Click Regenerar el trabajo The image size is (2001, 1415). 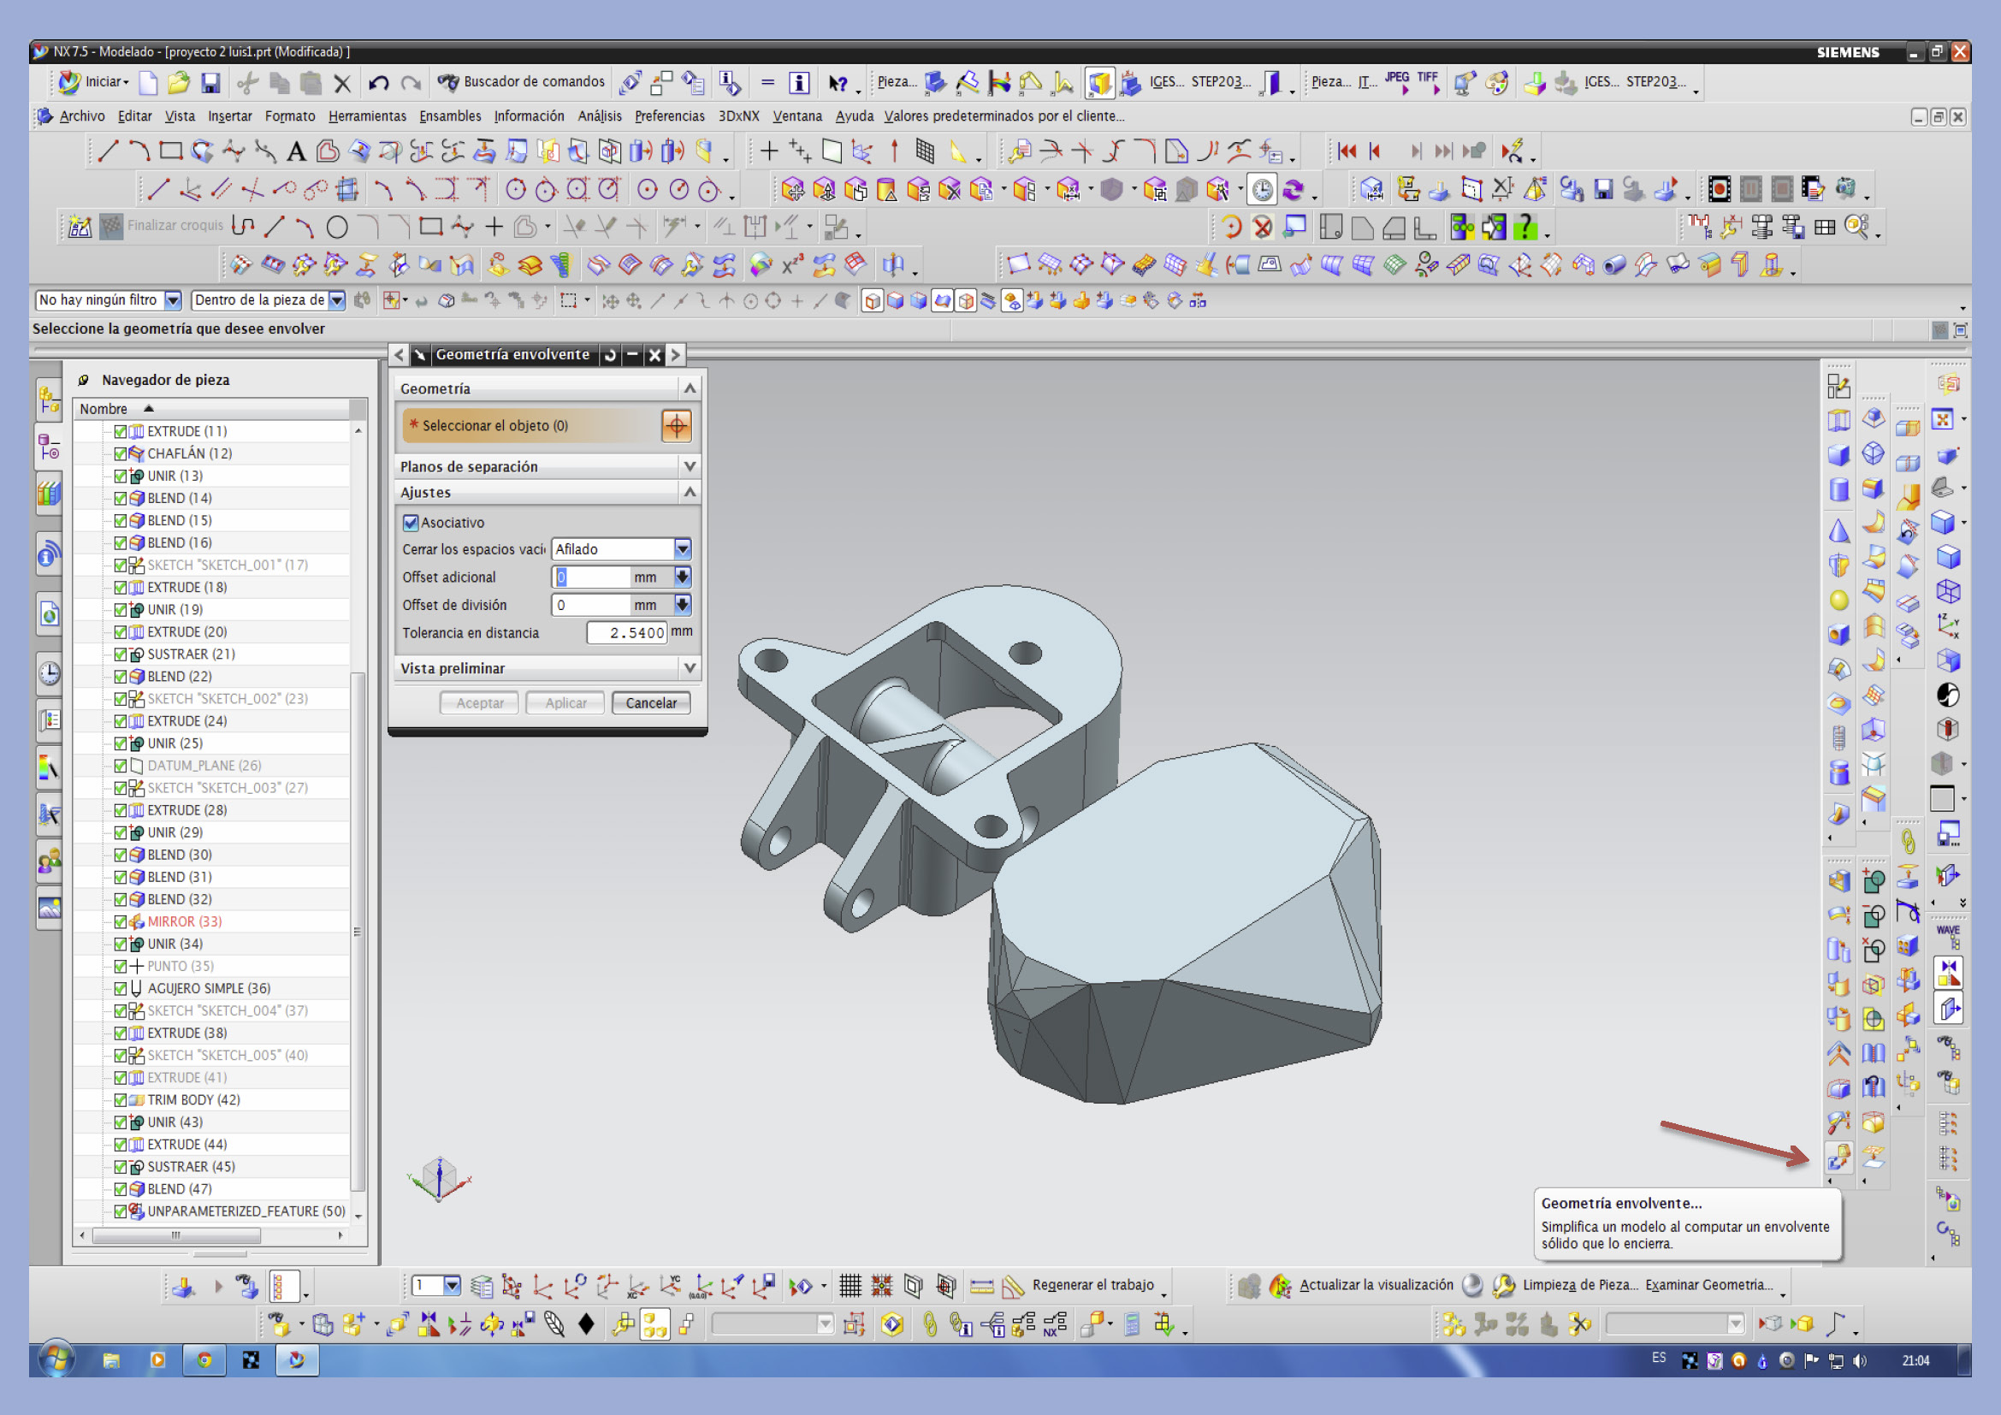pyautogui.click(x=1092, y=1285)
